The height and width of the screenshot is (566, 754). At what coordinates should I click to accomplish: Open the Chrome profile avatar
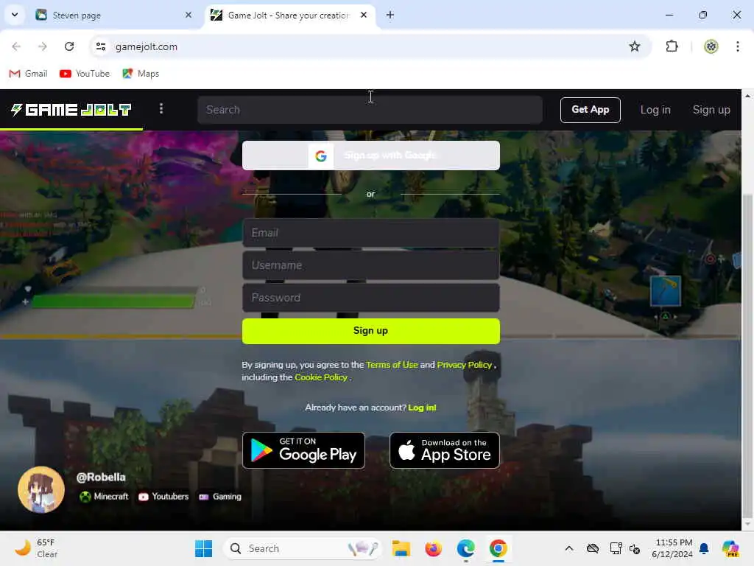[x=711, y=46]
